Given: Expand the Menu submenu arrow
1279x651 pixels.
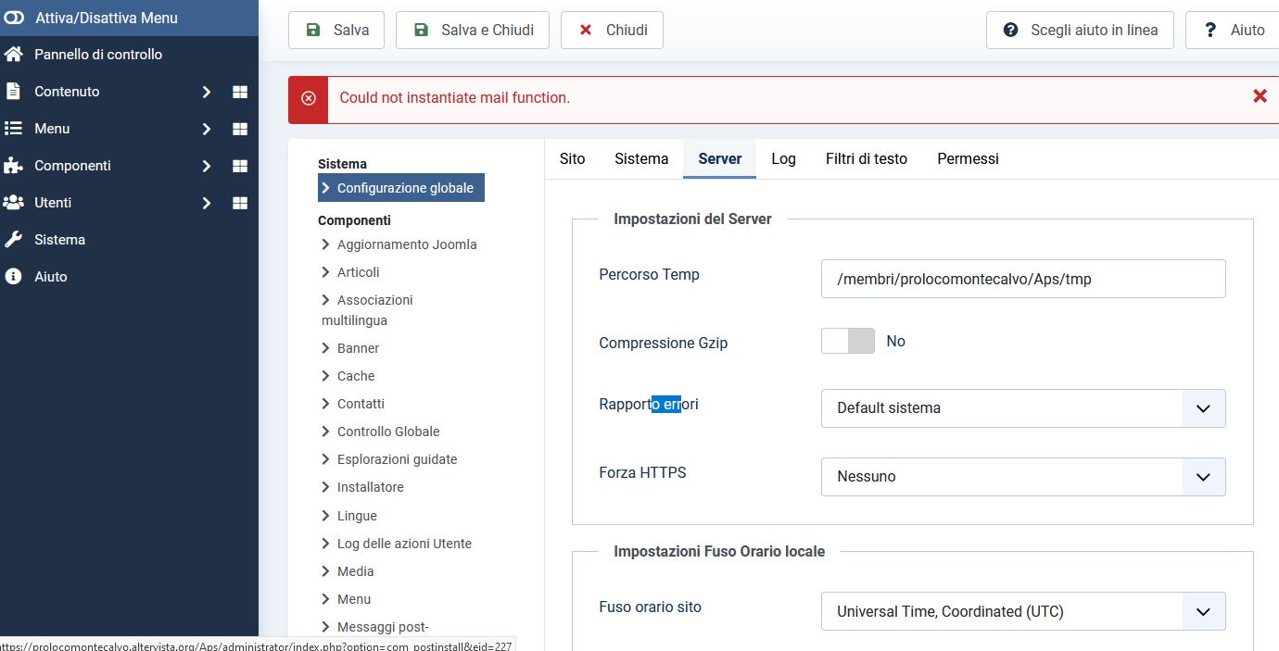Looking at the screenshot, I should (x=207, y=129).
